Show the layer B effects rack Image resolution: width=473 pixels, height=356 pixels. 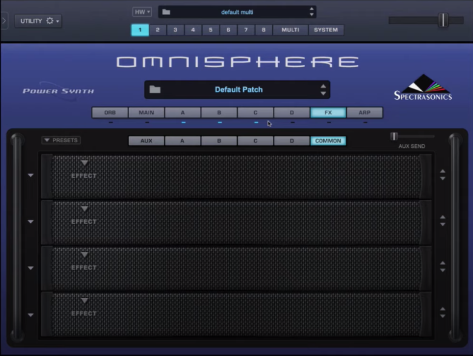(x=219, y=140)
